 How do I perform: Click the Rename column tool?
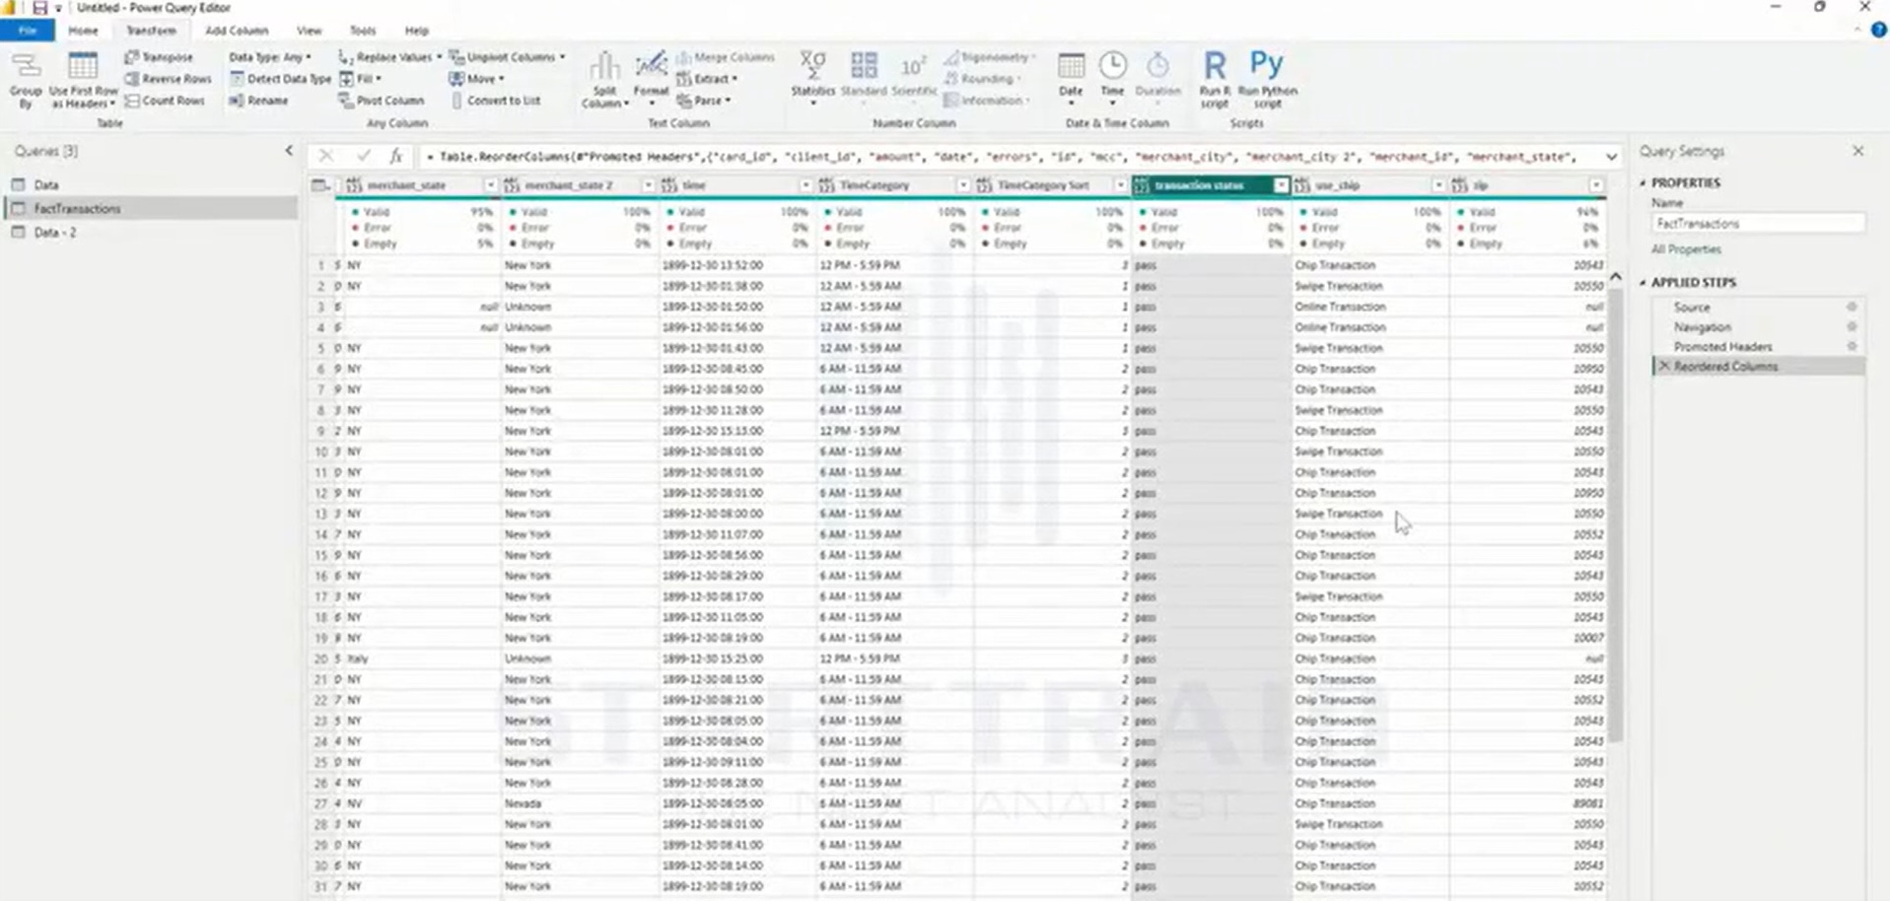pos(258,101)
